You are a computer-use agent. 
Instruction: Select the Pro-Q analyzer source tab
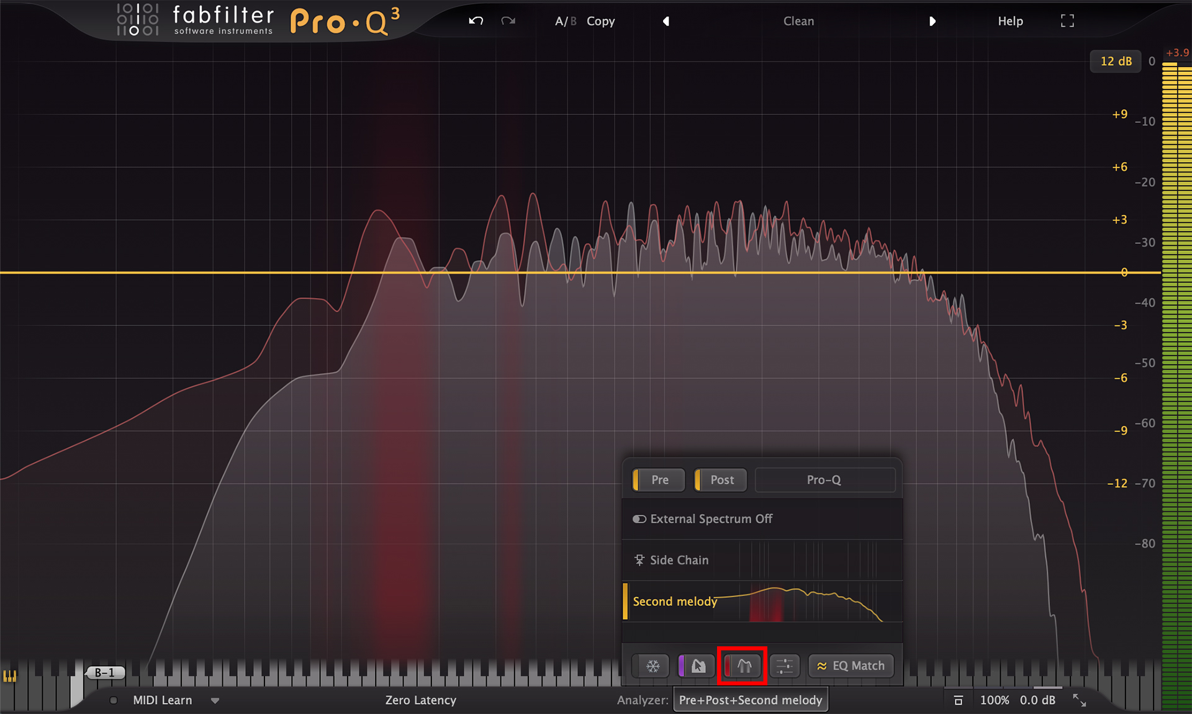click(x=824, y=480)
